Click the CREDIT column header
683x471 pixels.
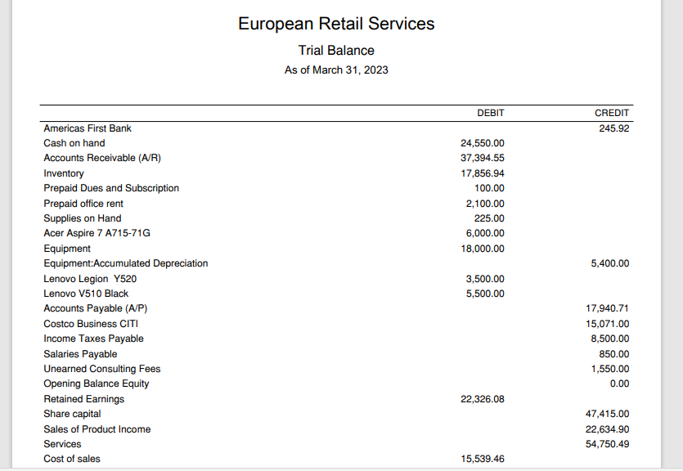[612, 113]
